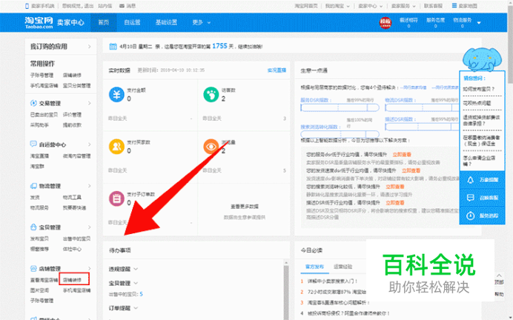This screenshot has height=320, width=513.
Task: Open 淘宝直播 link
Action: click(39, 156)
